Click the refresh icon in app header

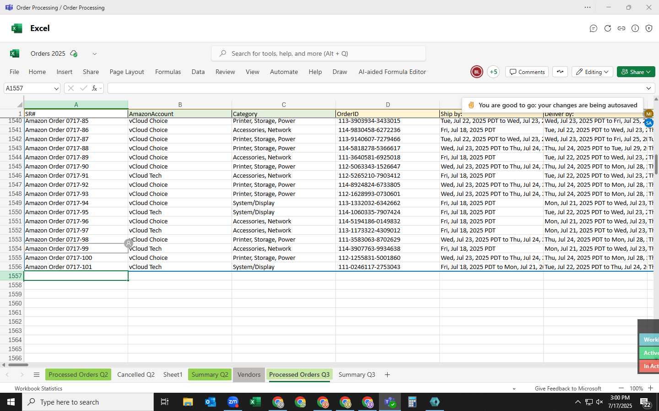click(x=608, y=28)
